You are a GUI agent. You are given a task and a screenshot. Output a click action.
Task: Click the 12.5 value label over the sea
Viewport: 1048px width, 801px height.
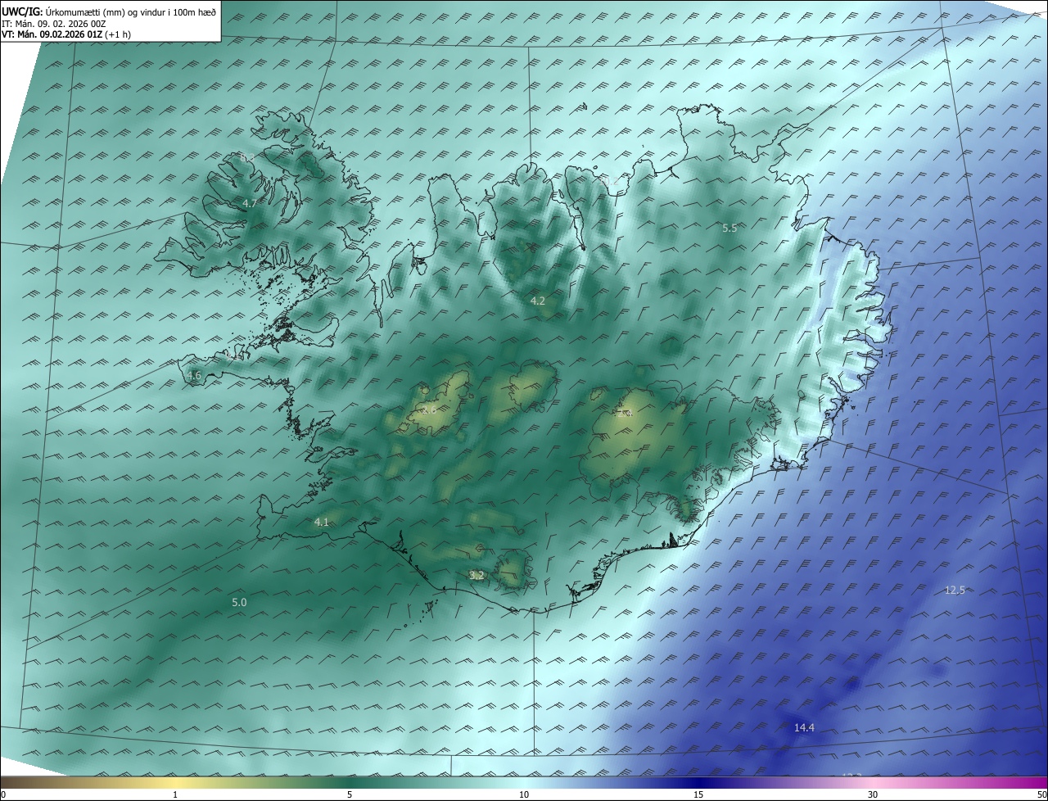pos(955,591)
